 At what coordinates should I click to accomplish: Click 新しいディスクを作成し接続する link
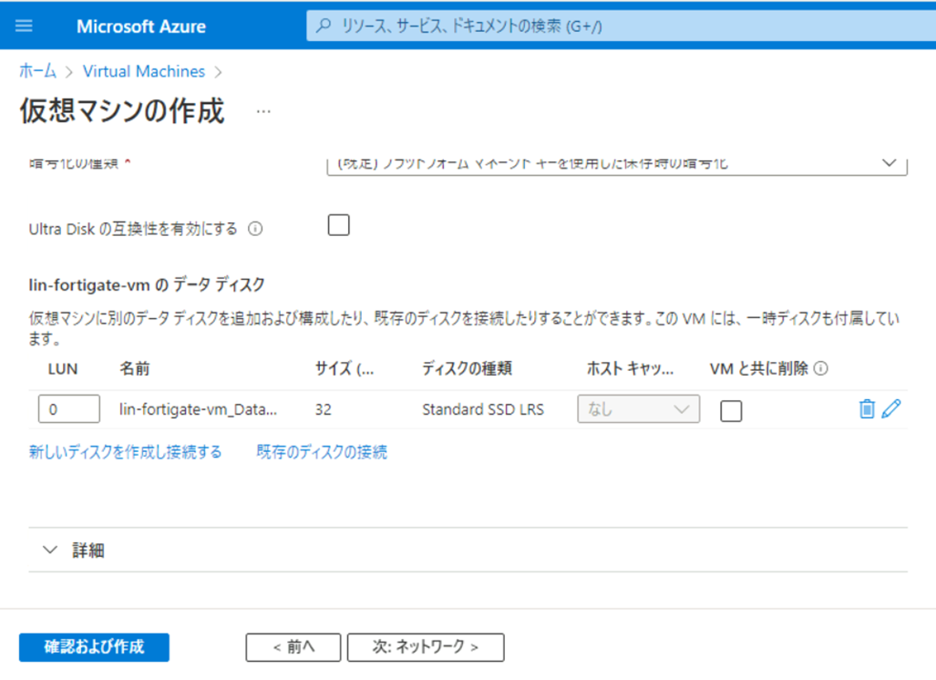click(126, 452)
